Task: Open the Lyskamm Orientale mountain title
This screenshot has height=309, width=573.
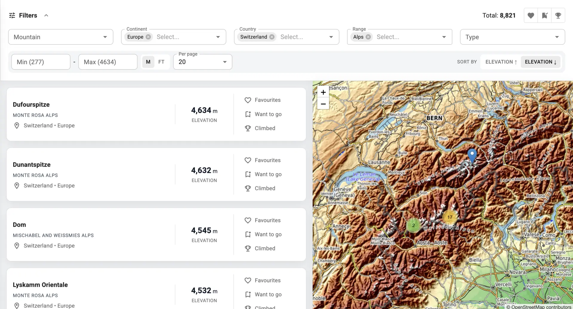Action: click(40, 285)
